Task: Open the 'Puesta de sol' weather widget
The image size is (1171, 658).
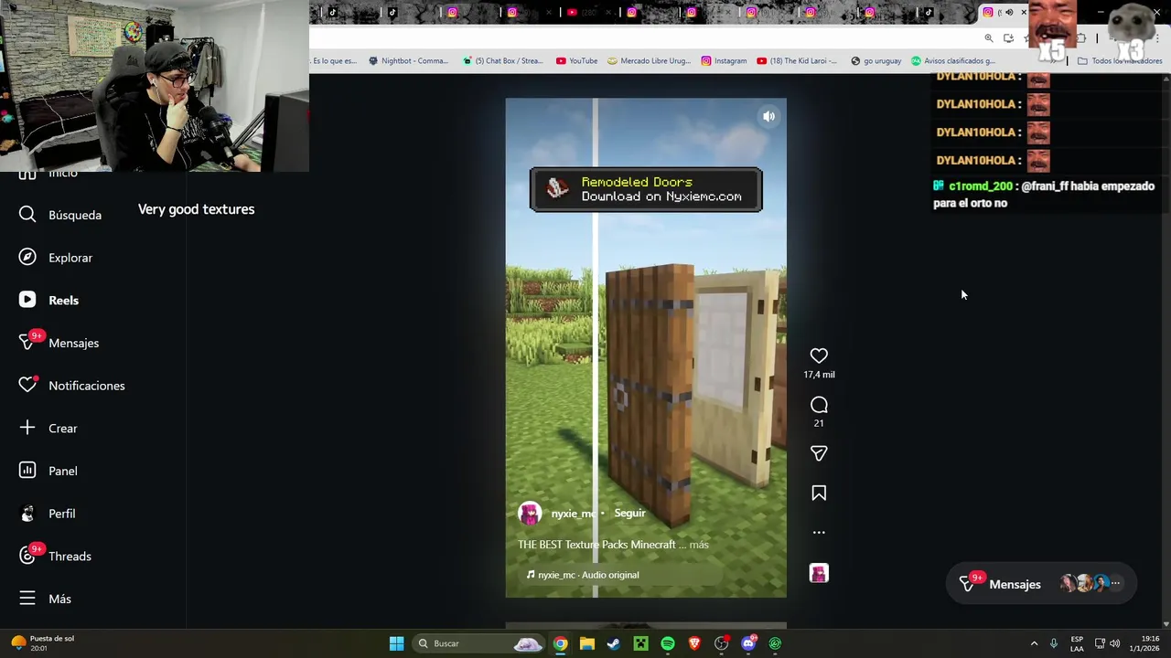Action: click(42, 643)
